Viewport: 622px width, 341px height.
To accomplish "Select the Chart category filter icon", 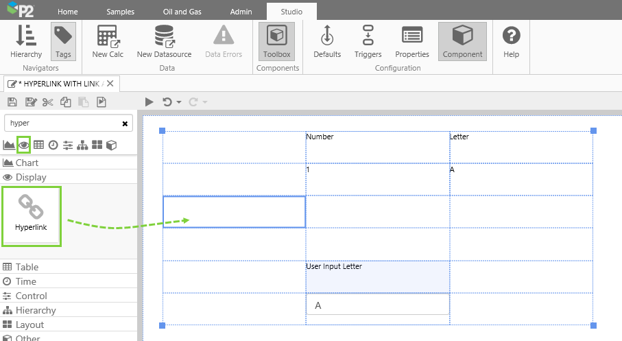I will click(9, 145).
